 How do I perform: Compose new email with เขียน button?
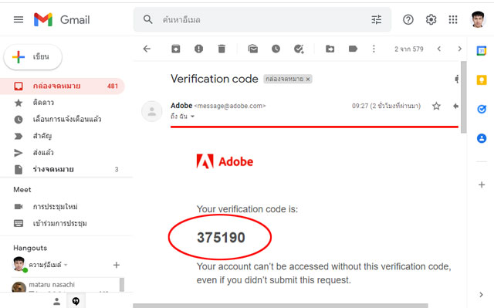point(32,57)
